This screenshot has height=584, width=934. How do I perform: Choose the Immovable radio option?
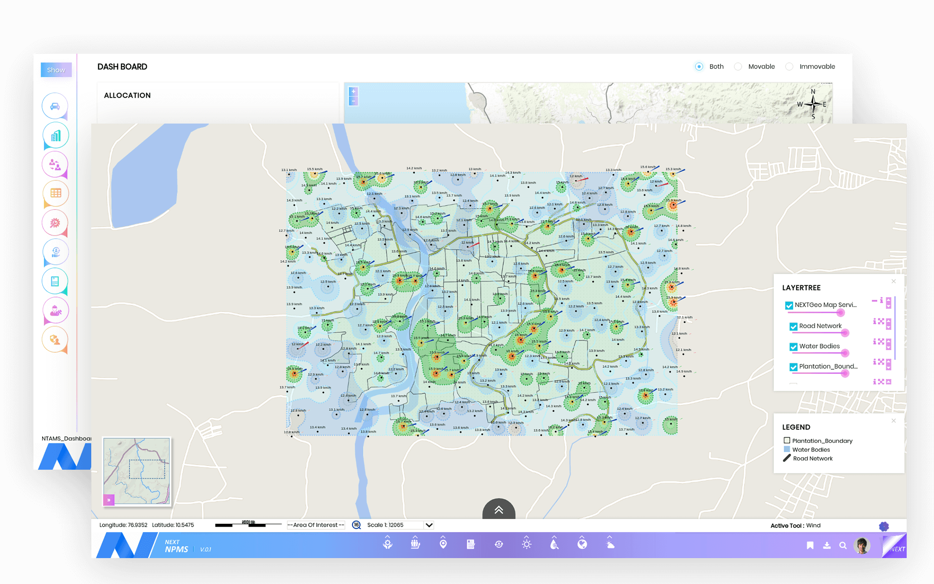789,67
